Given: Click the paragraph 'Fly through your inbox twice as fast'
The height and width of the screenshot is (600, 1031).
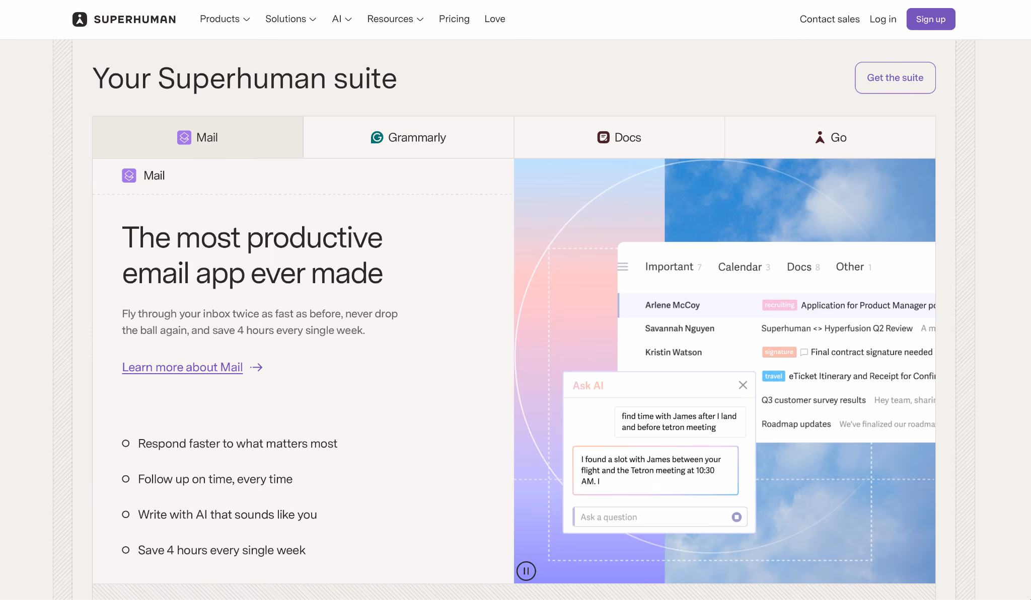Looking at the screenshot, I should point(260,322).
